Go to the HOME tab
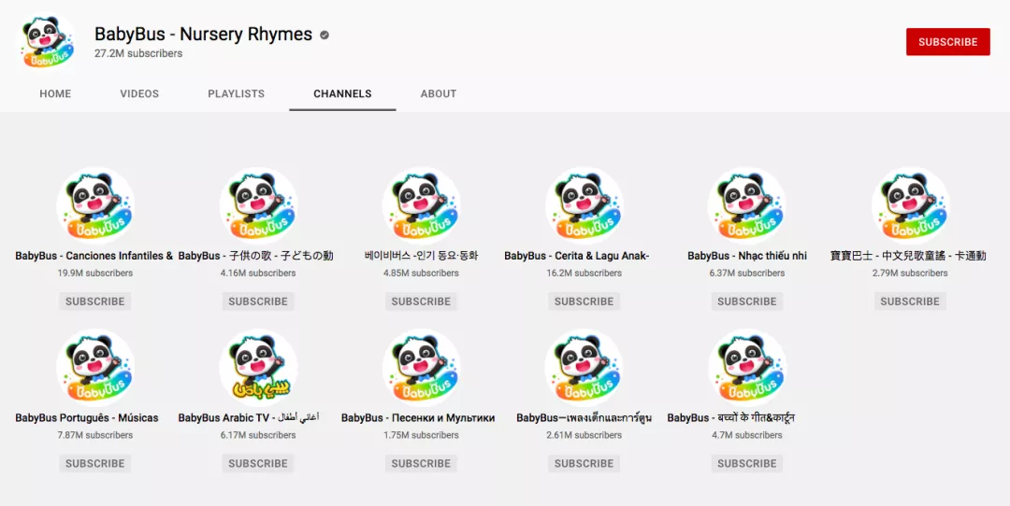1010x506 pixels. tap(55, 94)
